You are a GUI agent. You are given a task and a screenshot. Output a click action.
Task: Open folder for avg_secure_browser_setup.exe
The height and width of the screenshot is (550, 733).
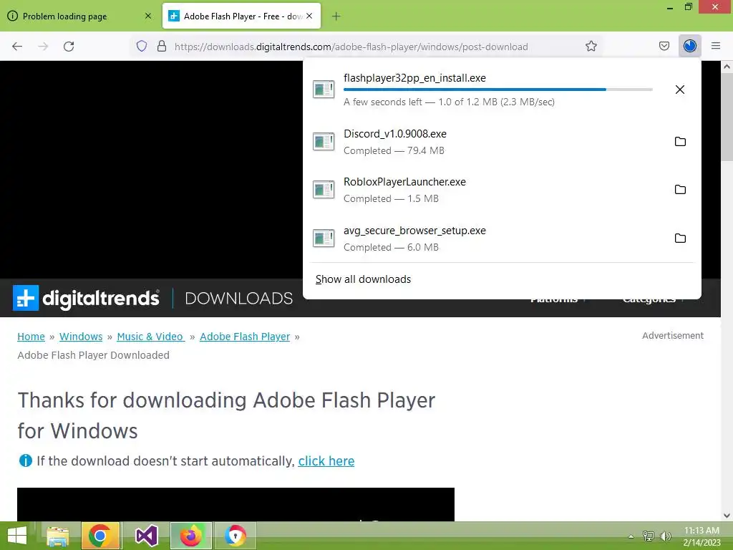(x=680, y=238)
